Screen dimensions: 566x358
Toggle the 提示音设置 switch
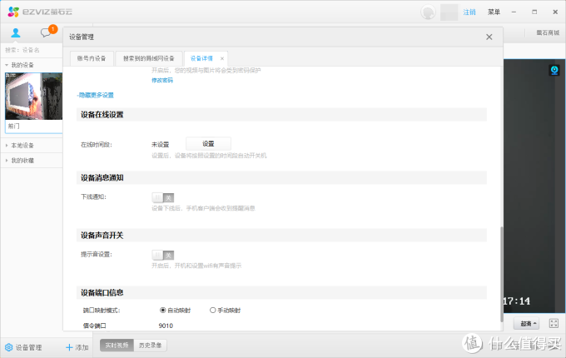pyautogui.click(x=163, y=255)
